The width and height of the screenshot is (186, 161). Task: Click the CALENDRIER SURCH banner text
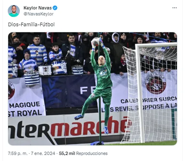(x=149, y=100)
